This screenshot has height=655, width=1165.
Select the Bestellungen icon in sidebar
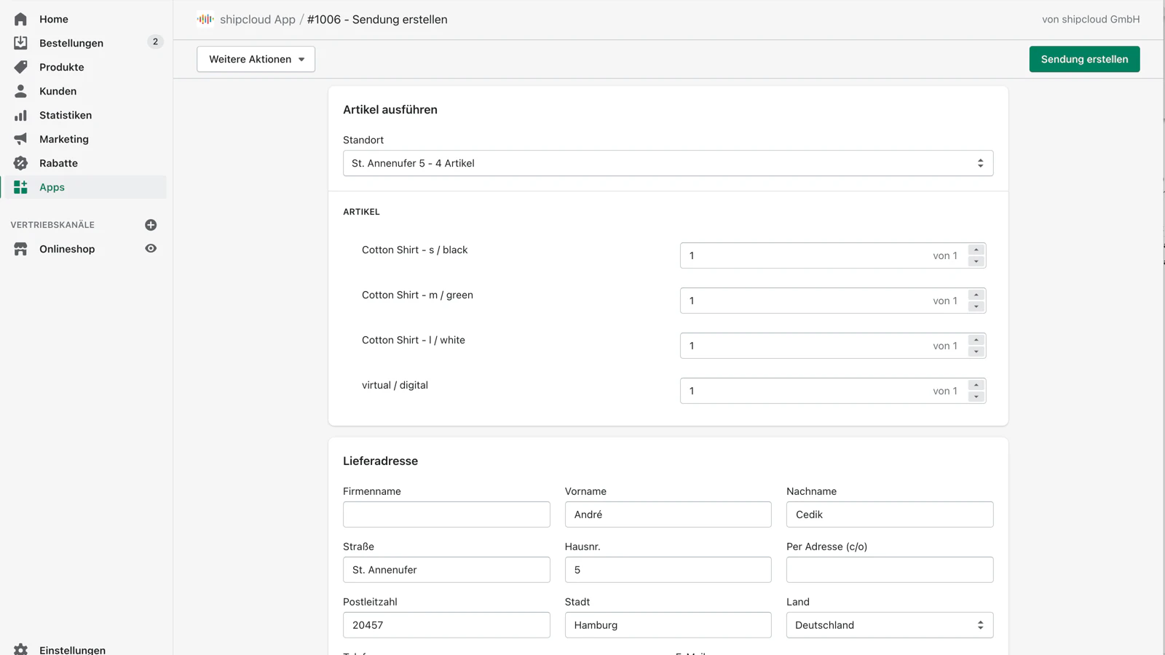pyautogui.click(x=20, y=43)
